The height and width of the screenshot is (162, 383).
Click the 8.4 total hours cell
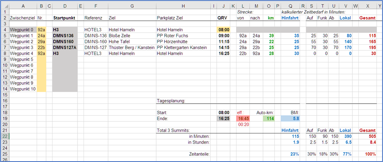pyautogui.click(x=368, y=142)
